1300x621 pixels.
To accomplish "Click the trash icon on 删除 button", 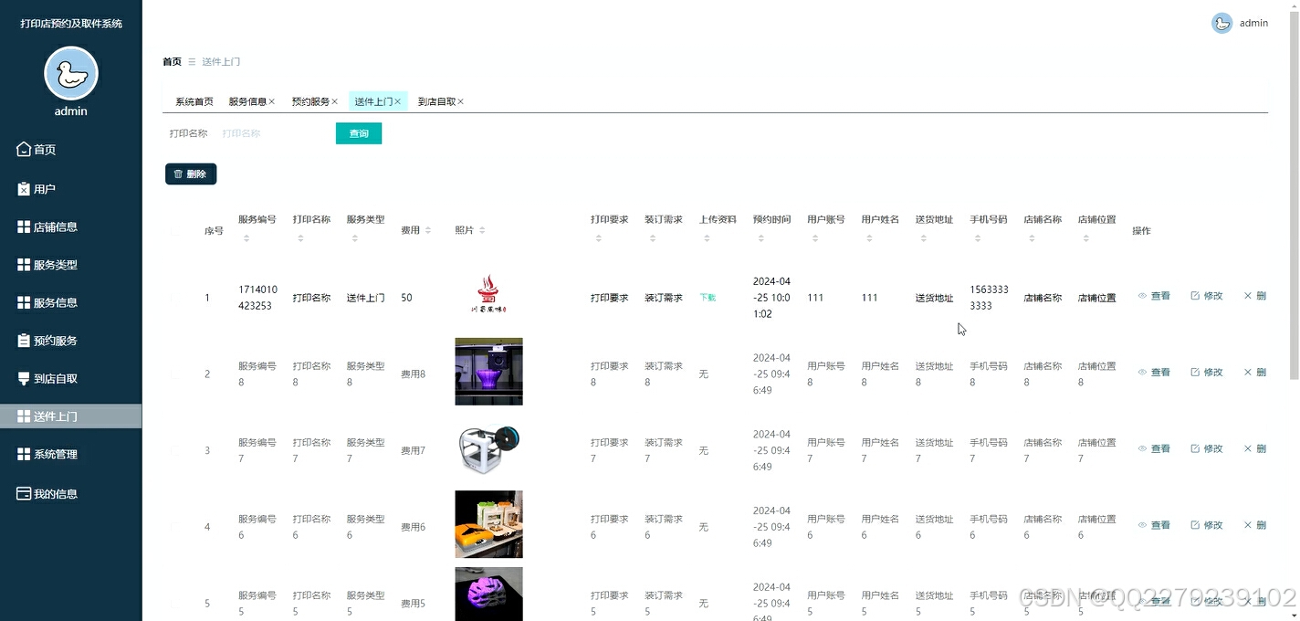I will pyautogui.click(x=177, y=174).
